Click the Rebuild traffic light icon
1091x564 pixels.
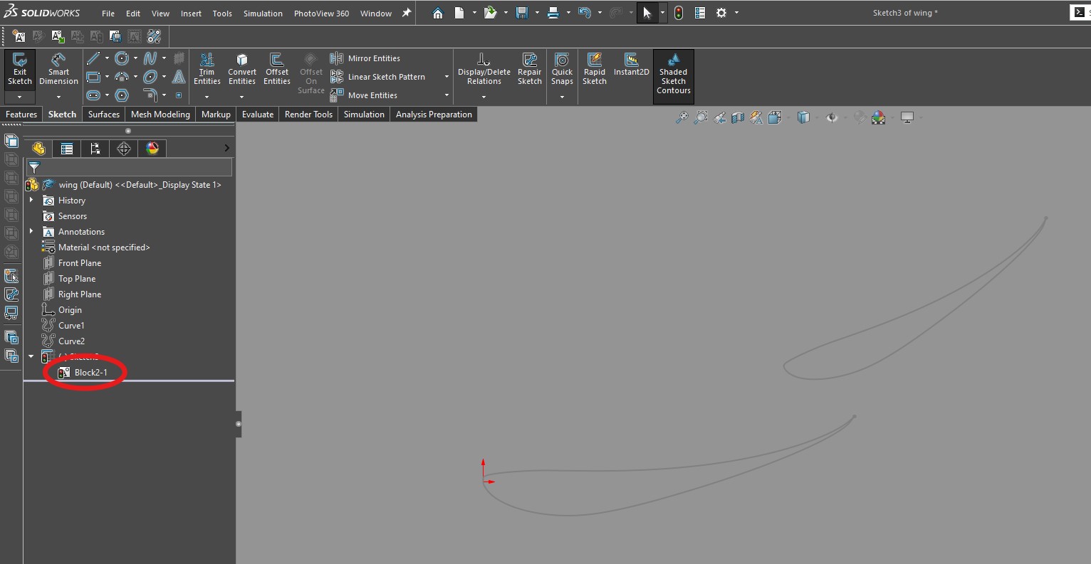pyautogui.click(x=679, y=13)
